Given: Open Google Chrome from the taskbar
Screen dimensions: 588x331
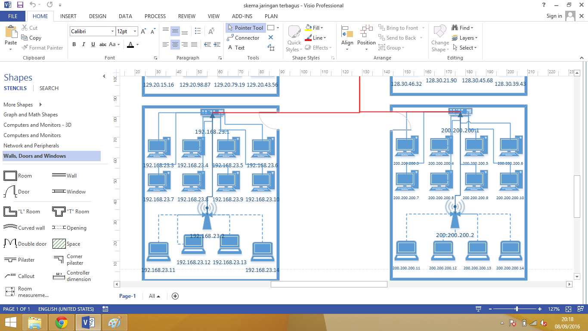Looking at the screenshot, I should 62,322.
